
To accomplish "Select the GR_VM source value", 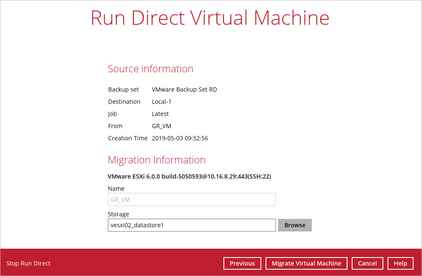I will pyautogui.click(x=161, y=126).
